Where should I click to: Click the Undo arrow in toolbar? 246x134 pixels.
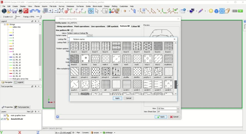[32, 11]
